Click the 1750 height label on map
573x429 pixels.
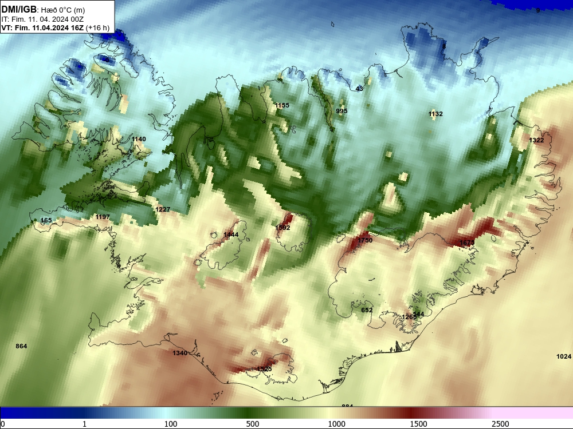pos(365,240)
